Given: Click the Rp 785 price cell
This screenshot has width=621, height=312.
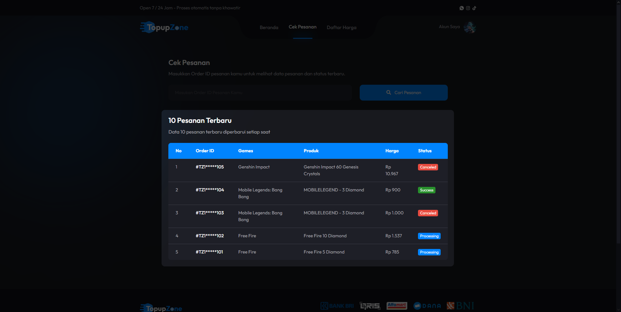Looking at the screenshot, I should point(392,252).
